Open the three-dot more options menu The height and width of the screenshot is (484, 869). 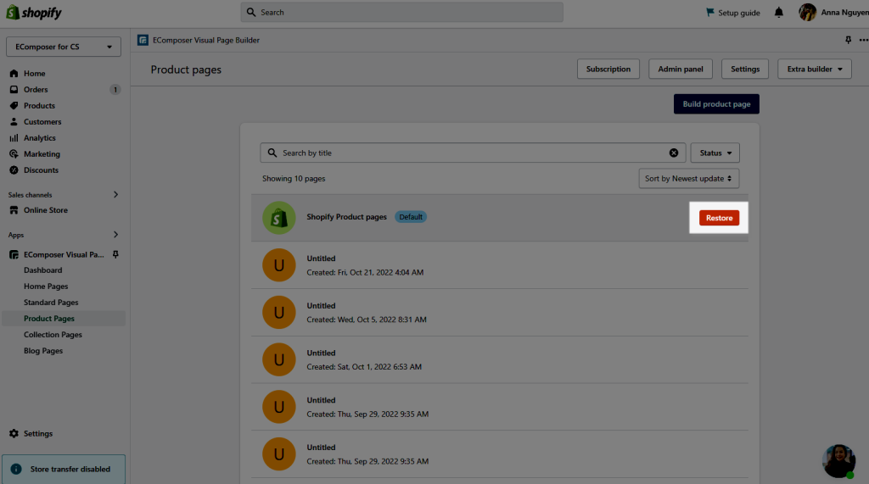(863, 40)
